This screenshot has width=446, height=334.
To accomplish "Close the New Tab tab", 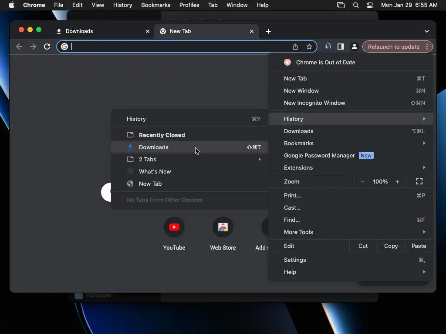I will [x=252, y=31].
